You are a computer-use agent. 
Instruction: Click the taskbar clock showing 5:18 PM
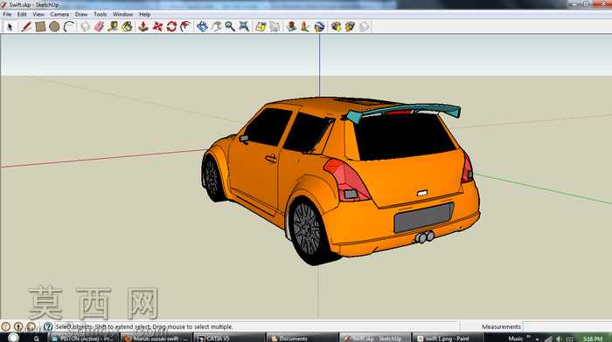(x=592, y=339)
